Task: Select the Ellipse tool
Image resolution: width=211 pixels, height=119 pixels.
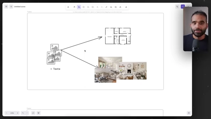Action: pyautogui.click(x=93, y=7)
